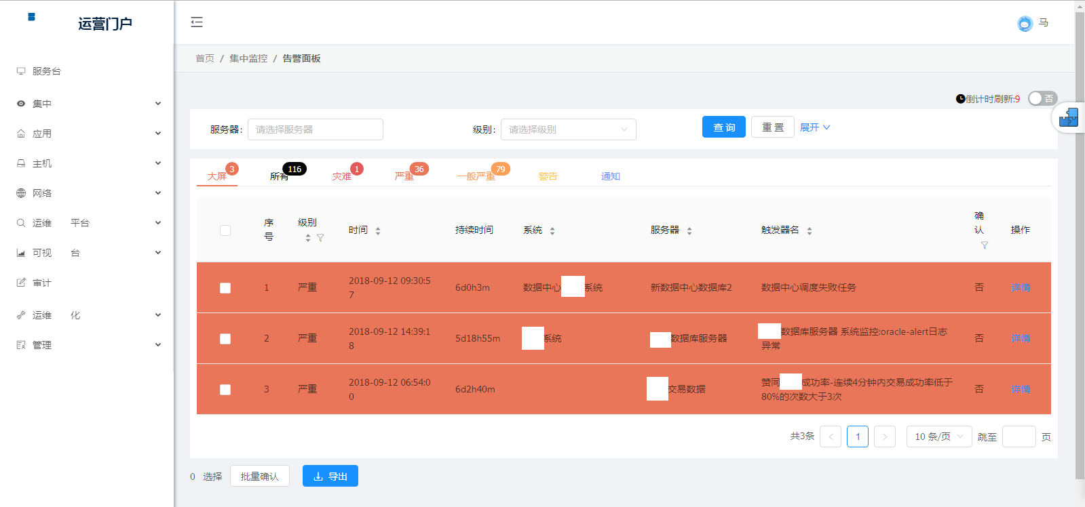The width and height of the screenshot is (1085, 507).
Task: Check the select-all header checkbox
Action: (x=225, y=230)
